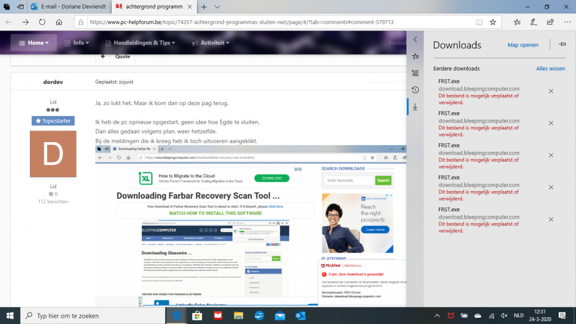Viewport: 576px width, 324px height.
Task: Click the browser forward arrow
Action: click(x=25, y=22)
